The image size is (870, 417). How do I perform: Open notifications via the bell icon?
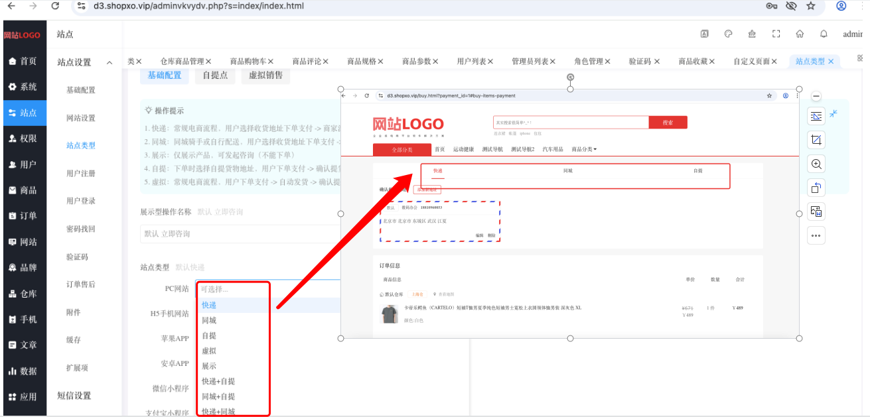tap(824, 34)
